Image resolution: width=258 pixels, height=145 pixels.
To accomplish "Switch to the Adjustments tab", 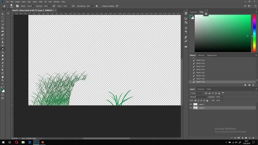I will point(212,56).
